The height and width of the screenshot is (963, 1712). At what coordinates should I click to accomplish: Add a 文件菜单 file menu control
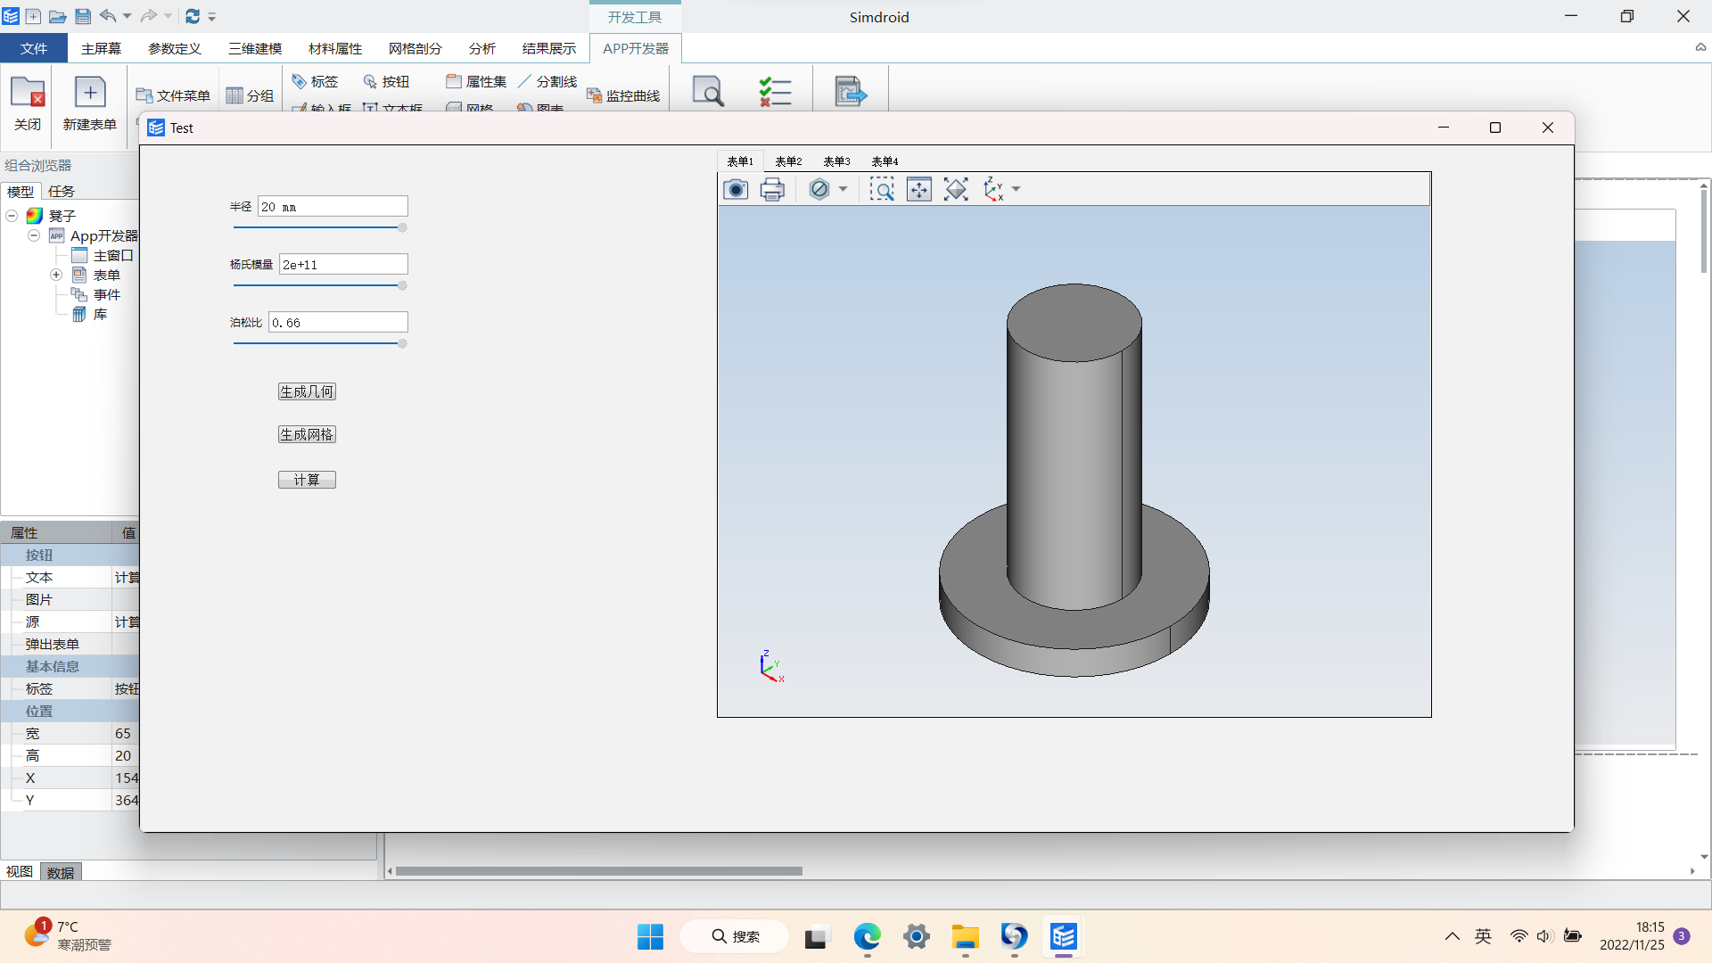(x=173, y=95)
